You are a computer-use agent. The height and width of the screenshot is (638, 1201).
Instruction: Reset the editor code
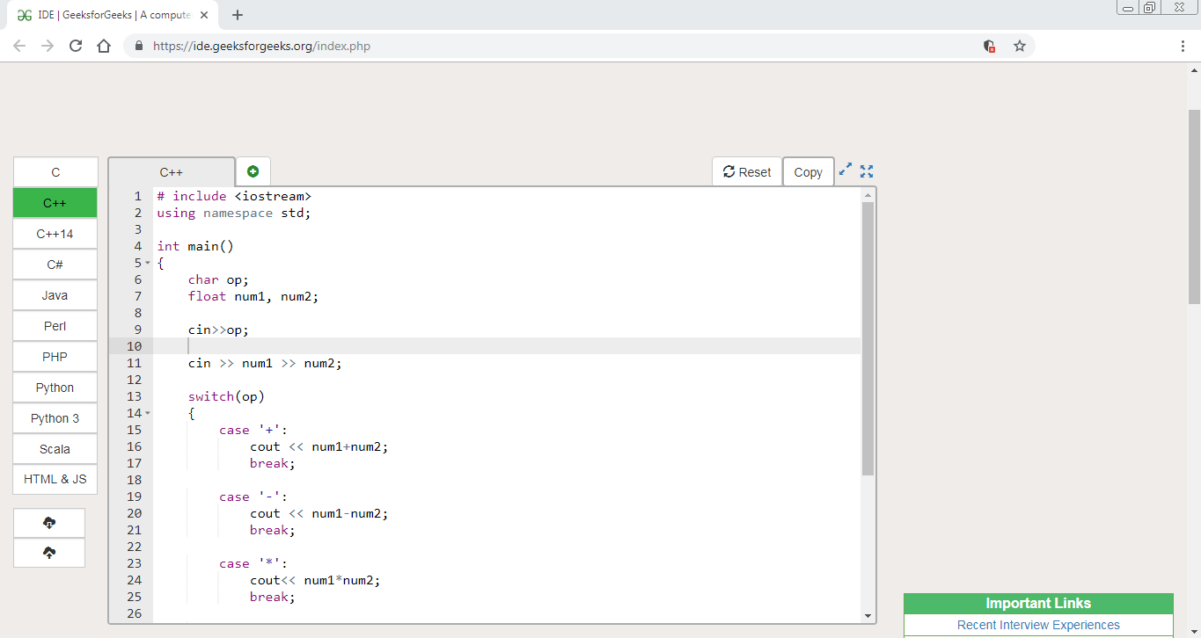pos(747,172)
